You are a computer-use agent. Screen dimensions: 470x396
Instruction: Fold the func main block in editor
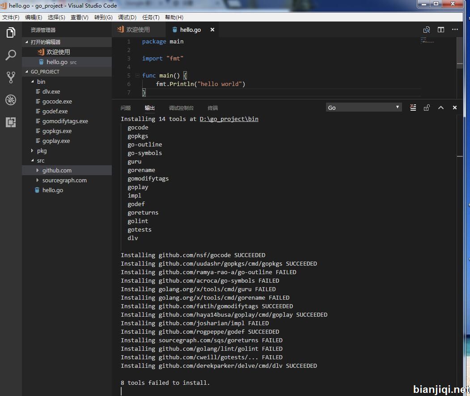[137, 75]
